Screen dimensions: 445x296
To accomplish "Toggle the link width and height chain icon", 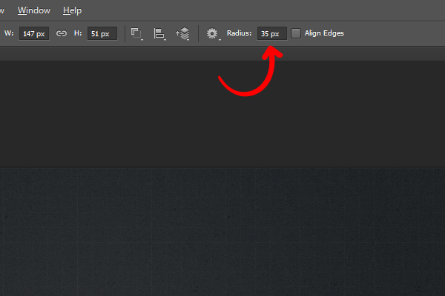I will 62,33.
